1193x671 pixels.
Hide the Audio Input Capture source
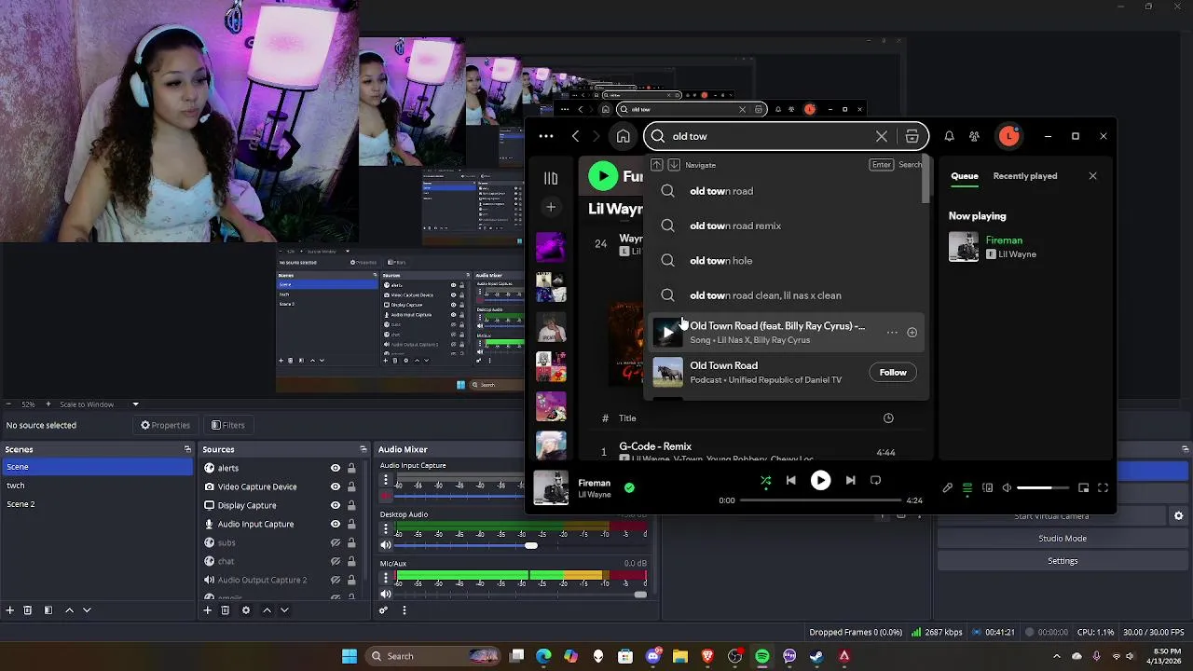point(335,524)
